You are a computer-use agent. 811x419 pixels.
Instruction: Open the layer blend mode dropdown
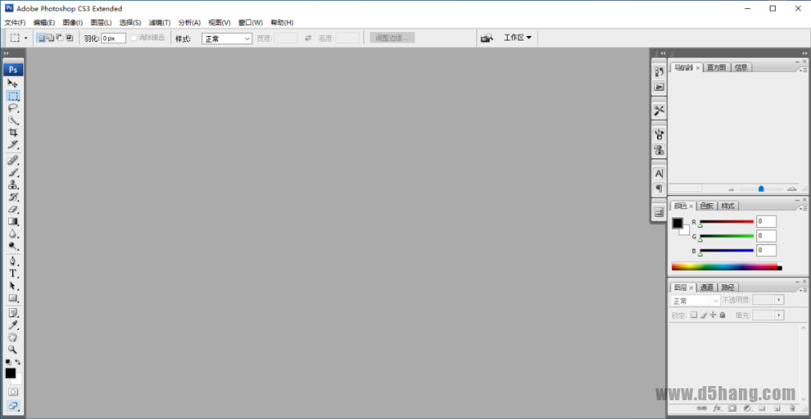pos(695,301)
